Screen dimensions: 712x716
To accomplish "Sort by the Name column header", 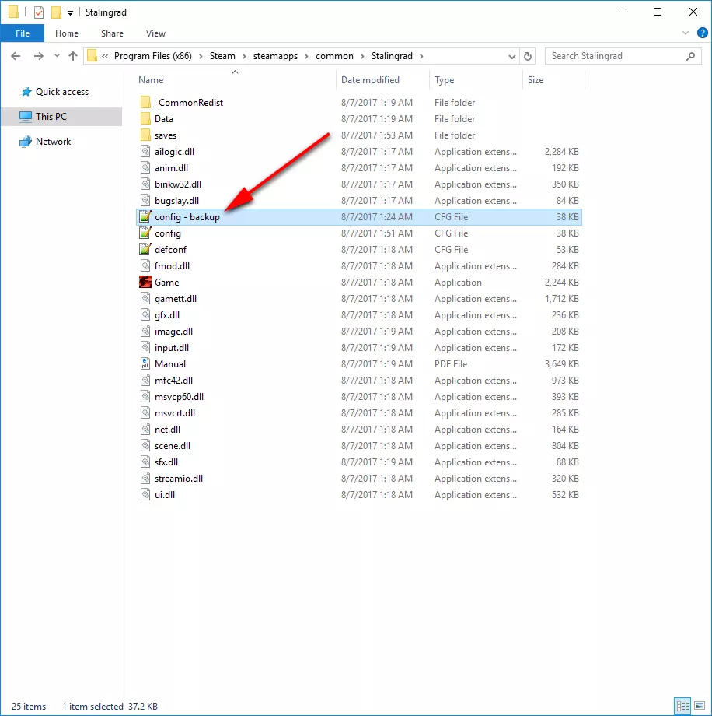I will click(151, 80).
